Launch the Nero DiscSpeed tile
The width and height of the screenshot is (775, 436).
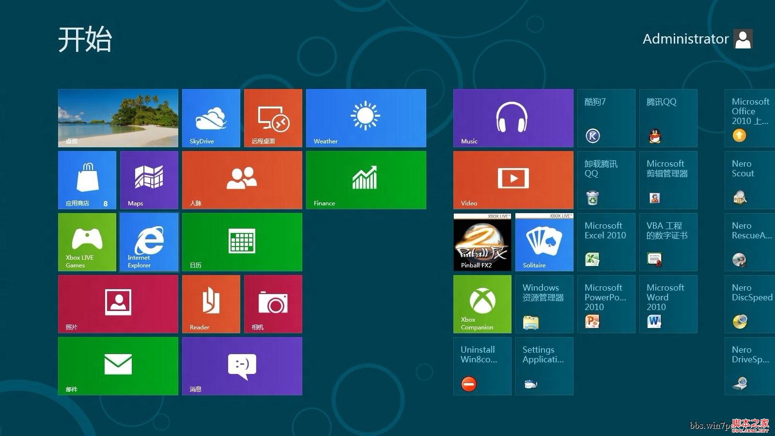point(750,304)
